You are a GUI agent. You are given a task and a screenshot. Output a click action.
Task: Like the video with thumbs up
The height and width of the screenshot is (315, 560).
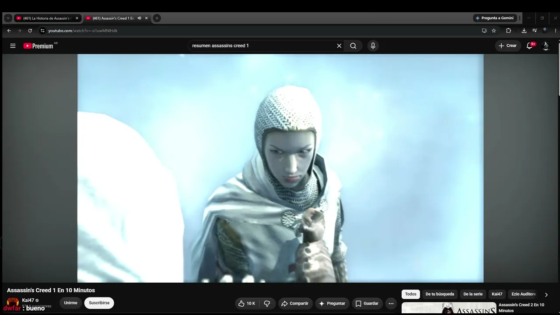[246, 303]
